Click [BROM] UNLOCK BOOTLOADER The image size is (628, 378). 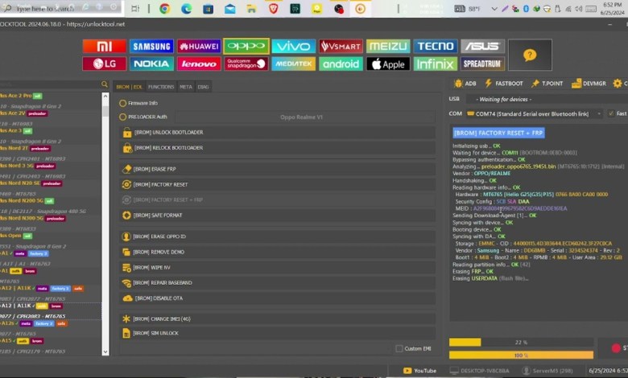[x=277, y=133]
